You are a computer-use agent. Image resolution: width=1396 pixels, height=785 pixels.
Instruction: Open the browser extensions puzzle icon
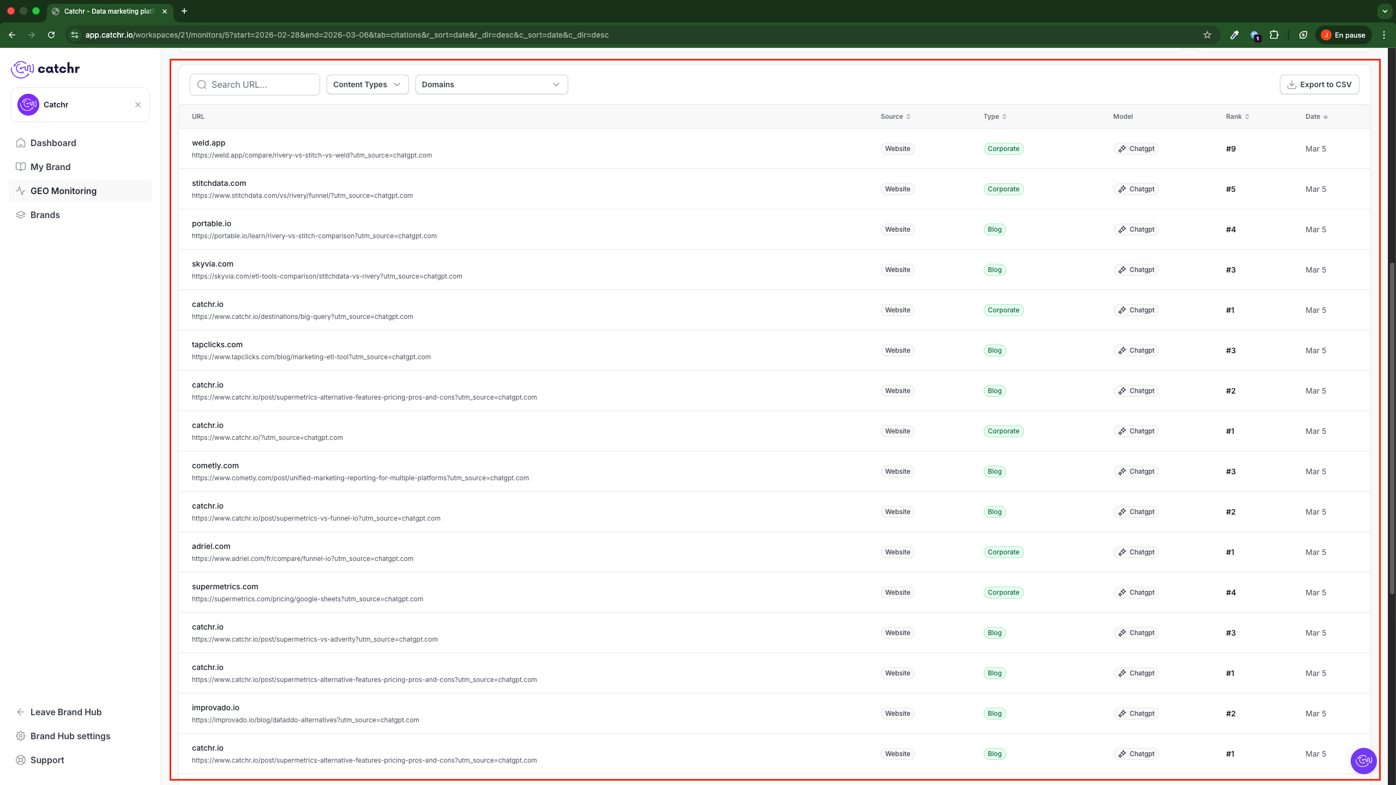[1274, 35]
